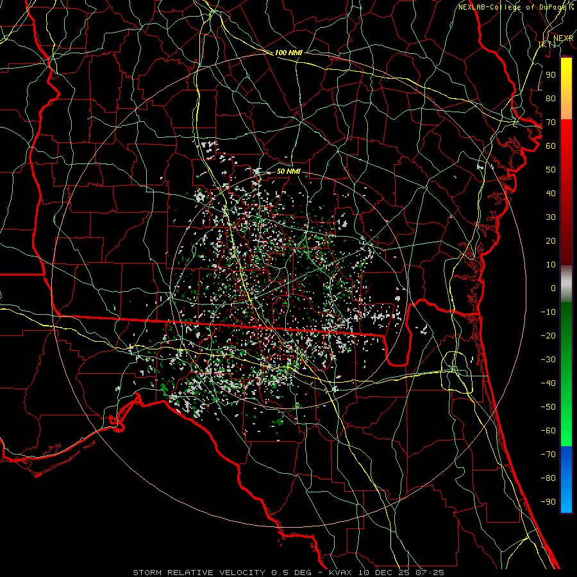The width and height of the screenshot is (577, 577).
Task: Select the -80 value on the velocity scale
Action: [x=548, y=478]
